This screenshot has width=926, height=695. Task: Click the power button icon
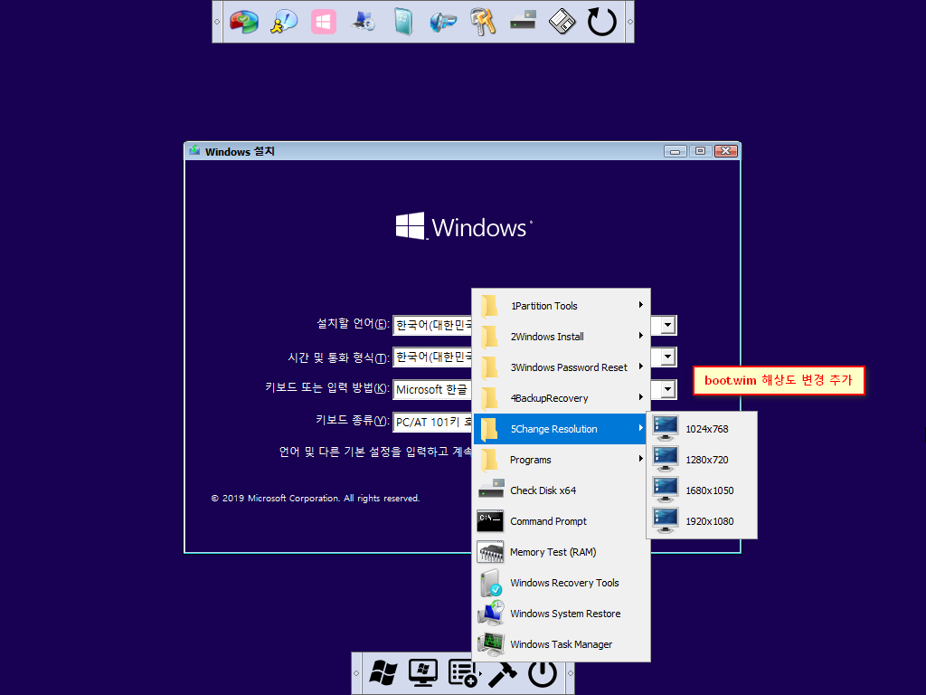tap(543, 673)
